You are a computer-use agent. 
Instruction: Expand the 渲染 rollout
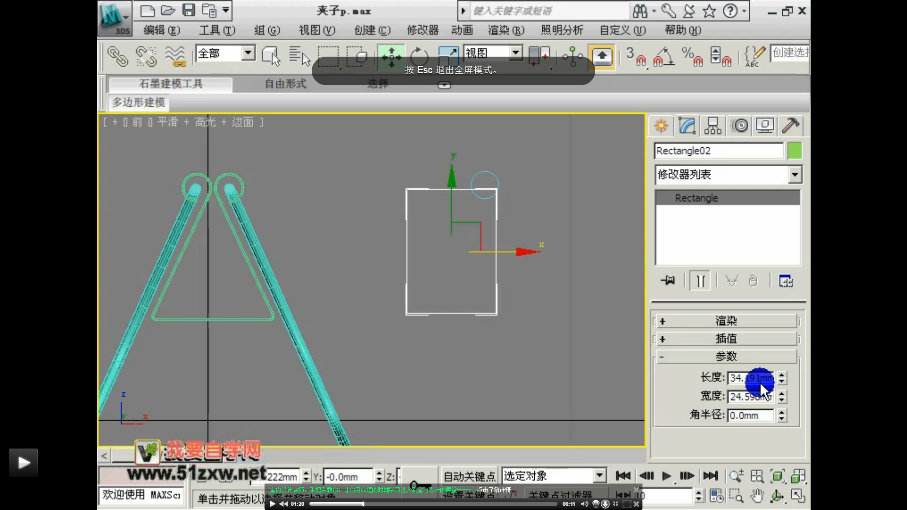point(726,321)
